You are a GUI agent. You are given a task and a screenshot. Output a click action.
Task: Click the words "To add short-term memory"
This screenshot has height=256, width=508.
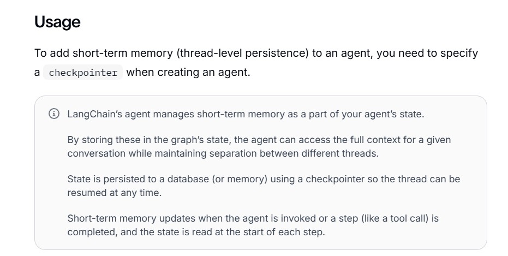(x=104, y=53)
